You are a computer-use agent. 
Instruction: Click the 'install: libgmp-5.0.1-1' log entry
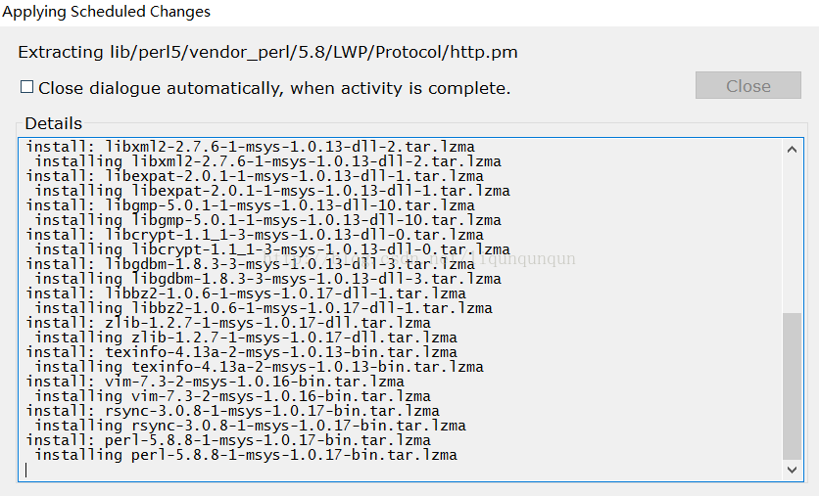(x=250, y=205)
